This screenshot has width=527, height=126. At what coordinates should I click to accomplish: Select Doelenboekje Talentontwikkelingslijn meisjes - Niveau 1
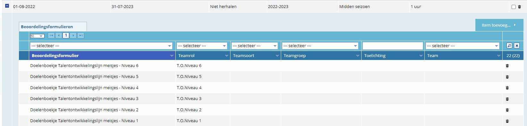tap(84, 121)
